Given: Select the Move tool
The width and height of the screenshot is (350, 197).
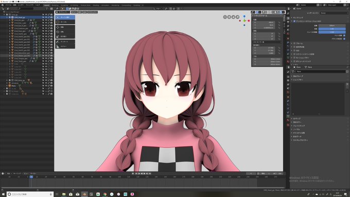Looking at the screenshot, I should [65, 27].
